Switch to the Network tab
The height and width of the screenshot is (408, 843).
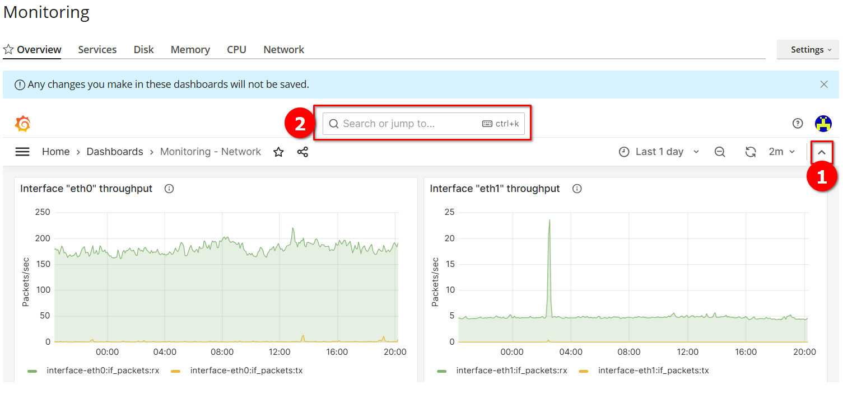284,49
